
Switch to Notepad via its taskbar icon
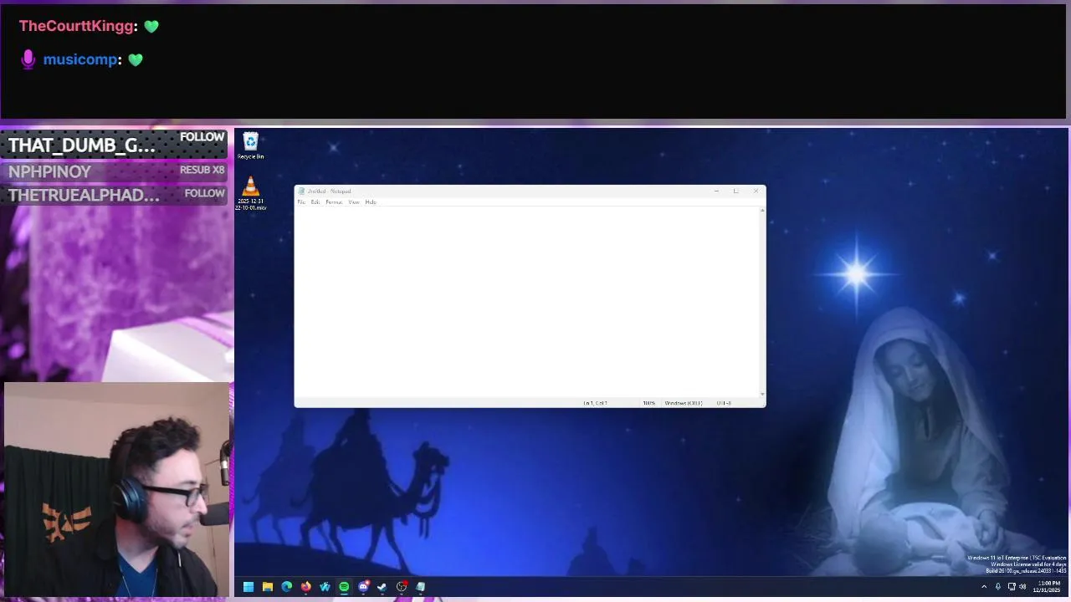pos(421,587)
